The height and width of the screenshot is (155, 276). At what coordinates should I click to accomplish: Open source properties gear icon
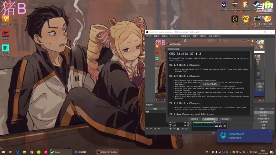coord(178,129)
